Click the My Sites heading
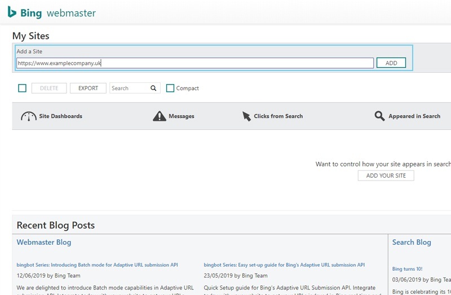This screenshot has height=295, width=451. coord(31,36)
